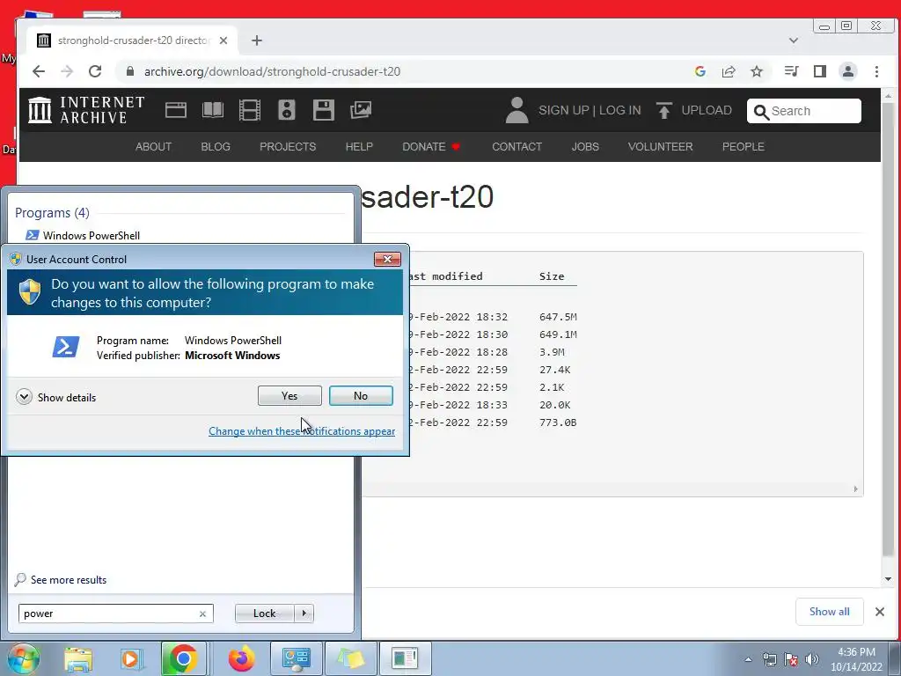Open PEOPLE menu item
901x676 pixels.
[x=743, y=147]
